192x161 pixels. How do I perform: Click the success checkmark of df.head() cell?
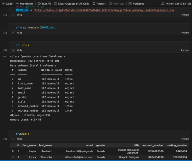pyautogui.click(x=13, y=139)
